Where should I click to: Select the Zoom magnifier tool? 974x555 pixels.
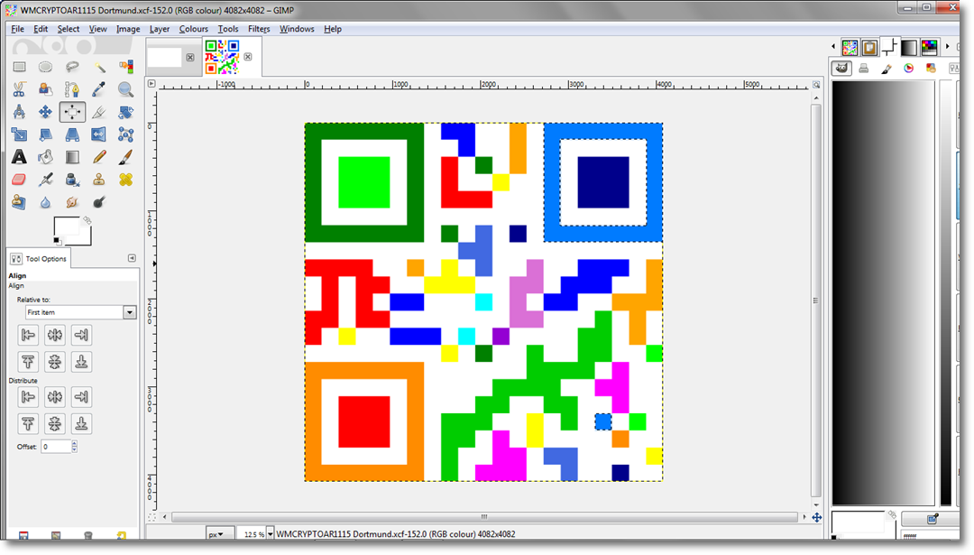click(x=126, y=89)
